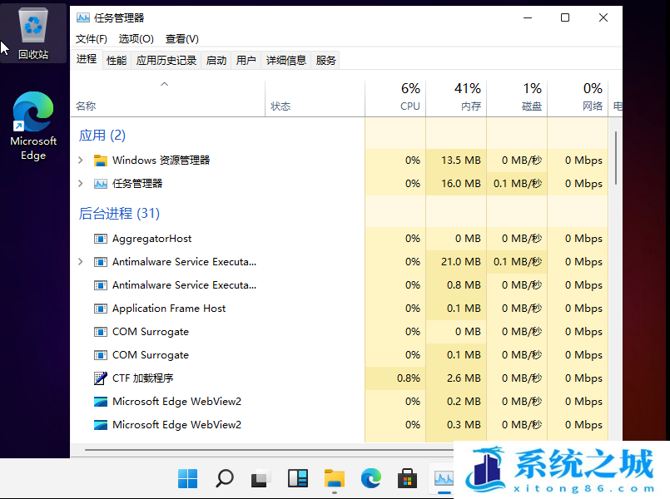This screenshot has height=499, width=670.
Task: Select the Windows 资源管理器 folder icon
Action: [101, 161]
